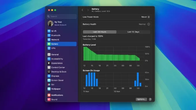Click the Options... button
The width and height of the screenshot is (196, 110).
(141, 99)
